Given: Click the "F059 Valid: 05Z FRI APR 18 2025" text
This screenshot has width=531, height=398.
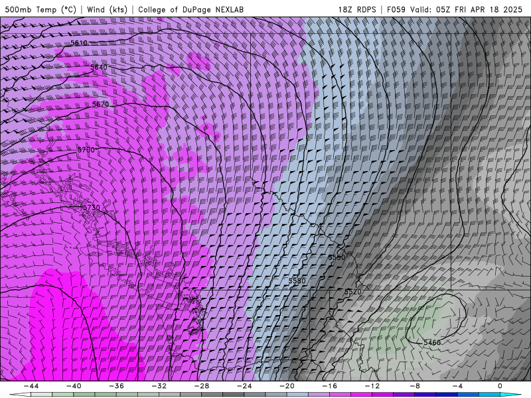Looking at the screenshot, I should (455, 9).
